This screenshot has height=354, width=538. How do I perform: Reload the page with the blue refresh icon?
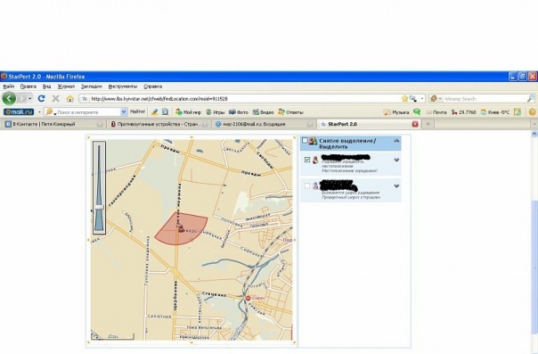coord(42,99)
